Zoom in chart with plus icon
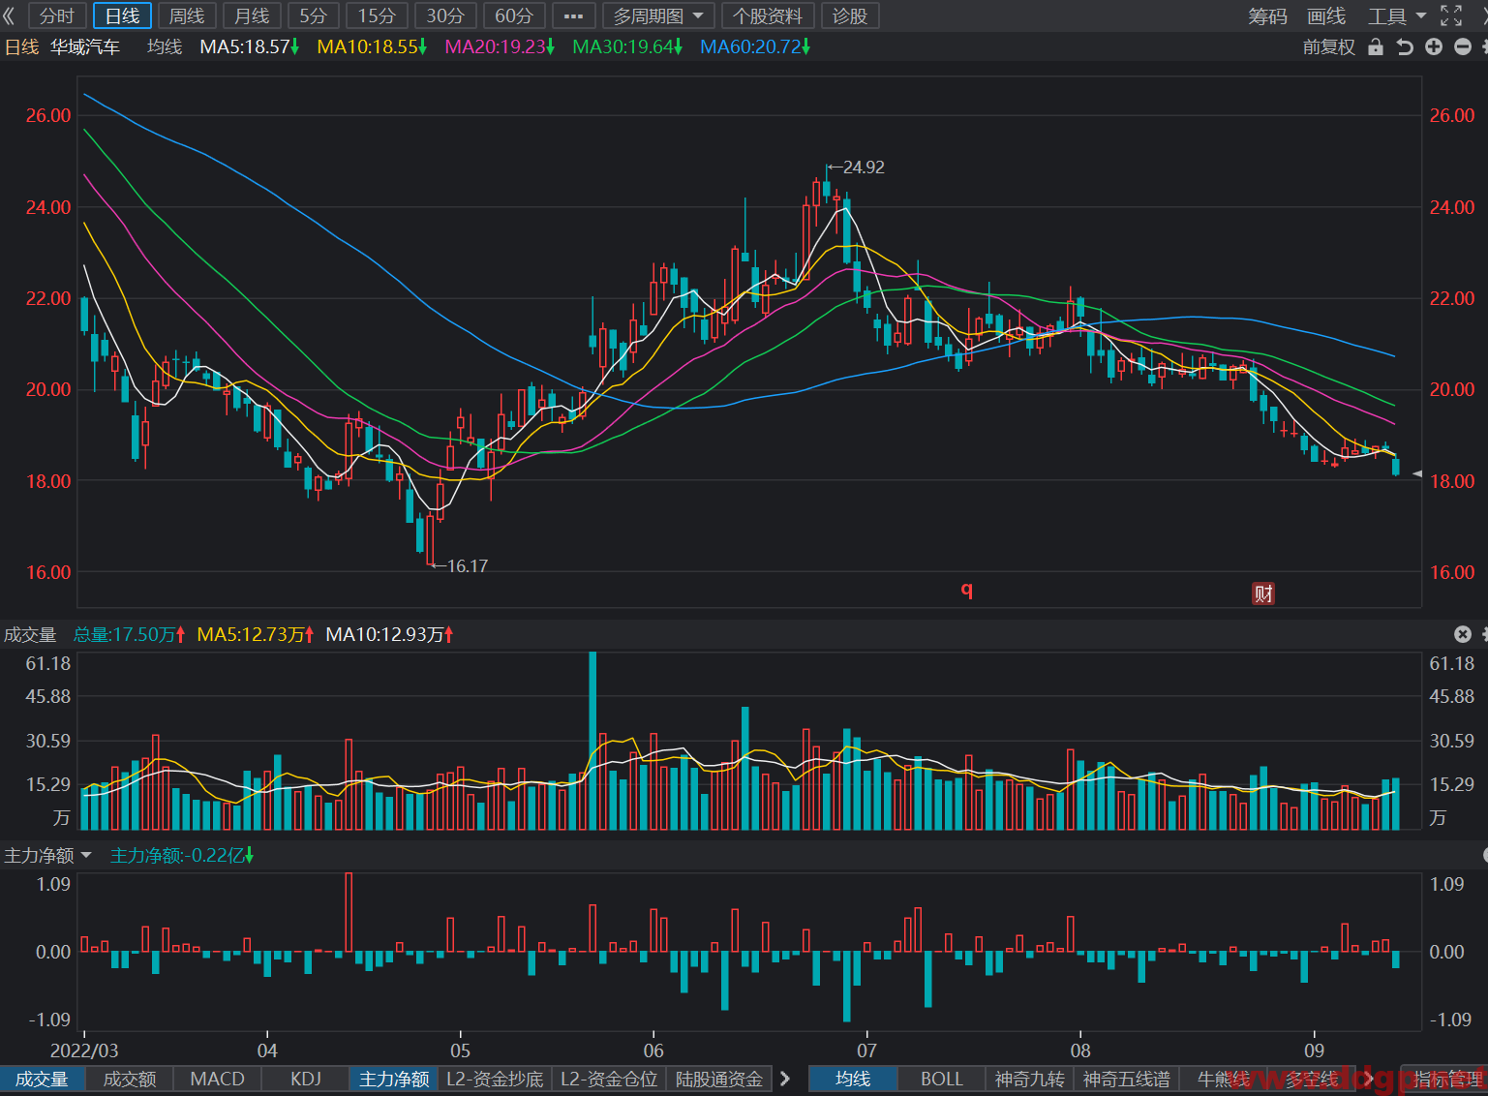The width and height of the screenshot is (1488, 1096). click(x=1434, y=46)
